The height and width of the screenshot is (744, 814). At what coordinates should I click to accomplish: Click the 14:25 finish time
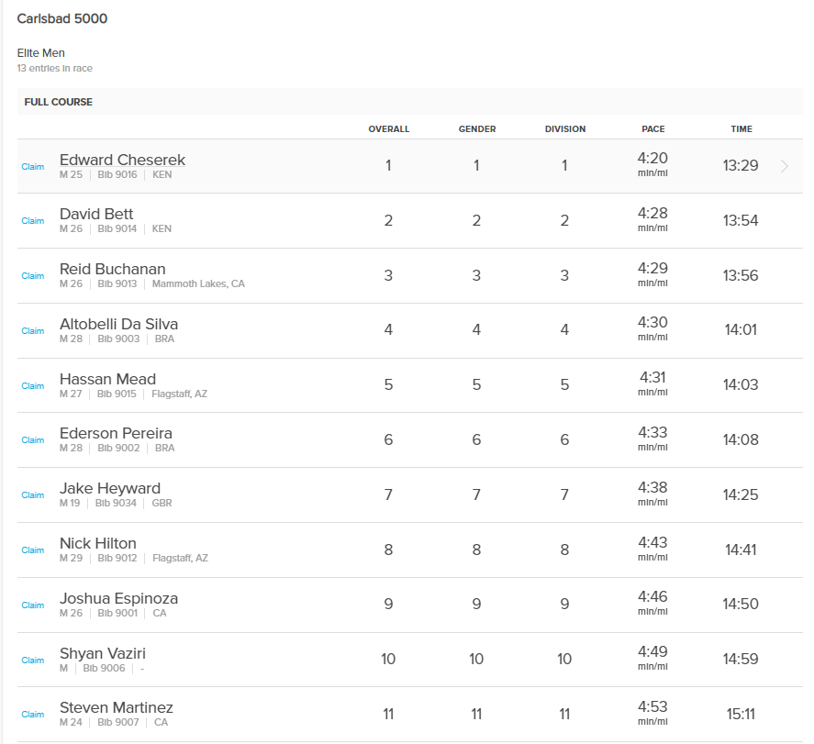[741, 494]
